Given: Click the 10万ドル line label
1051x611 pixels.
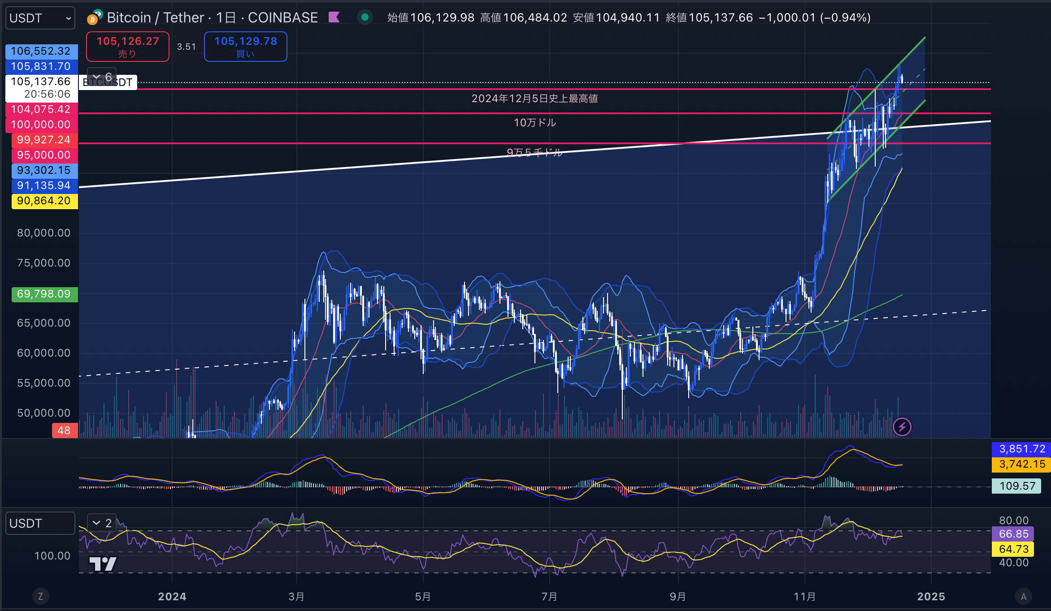Looking at the screenshot, I should tap(534, 123).
